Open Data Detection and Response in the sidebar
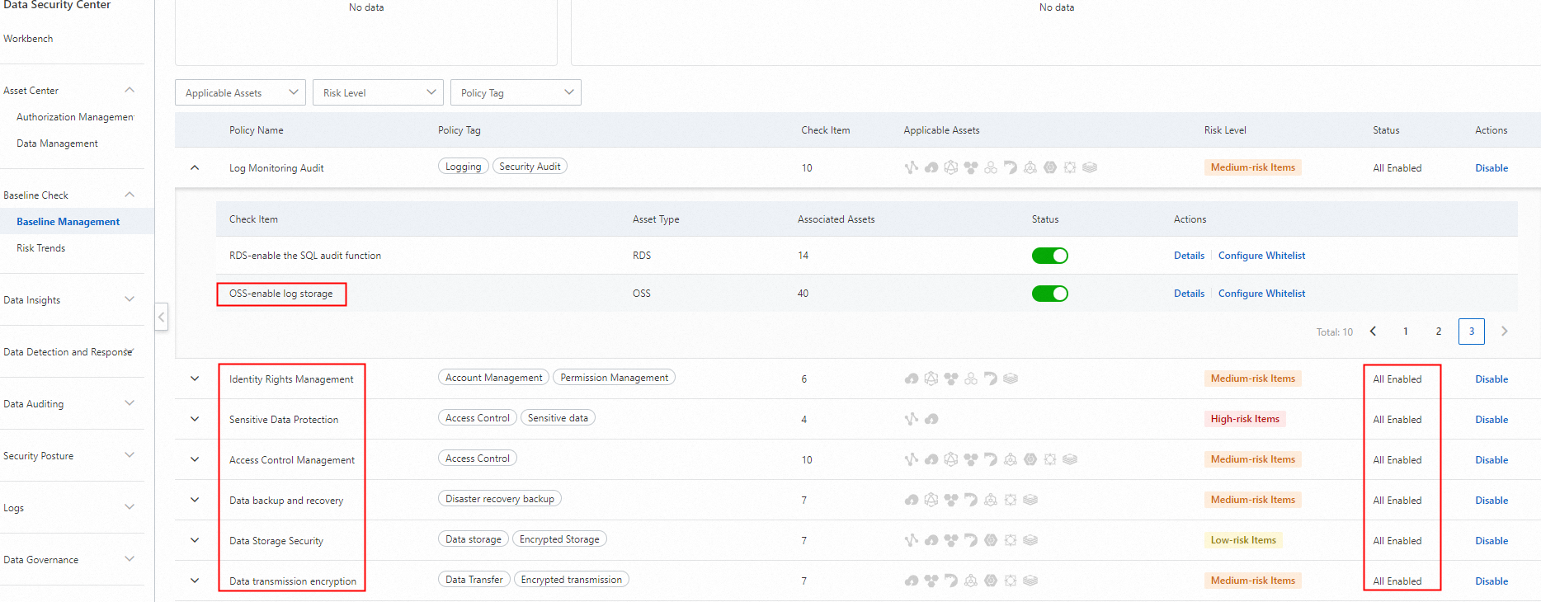 pyautogui.click(x=68, y=352)
